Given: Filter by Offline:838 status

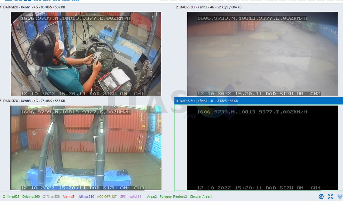Looking at the screenshot, I should [51, 197].
